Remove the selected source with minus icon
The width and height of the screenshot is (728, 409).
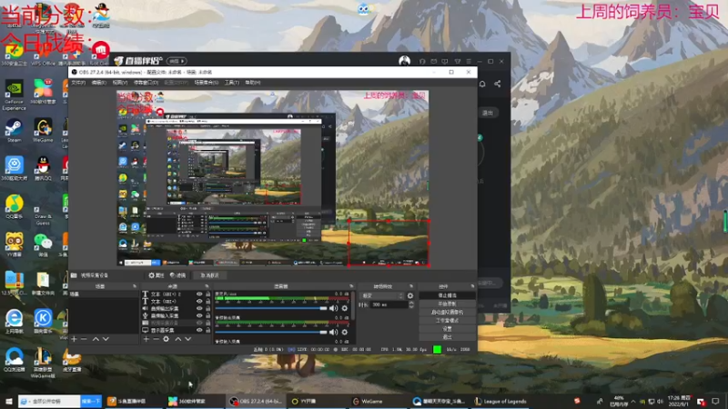click(156, 339)
